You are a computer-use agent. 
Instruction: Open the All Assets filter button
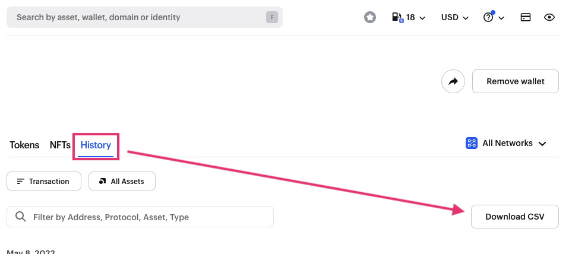point(122,181)
